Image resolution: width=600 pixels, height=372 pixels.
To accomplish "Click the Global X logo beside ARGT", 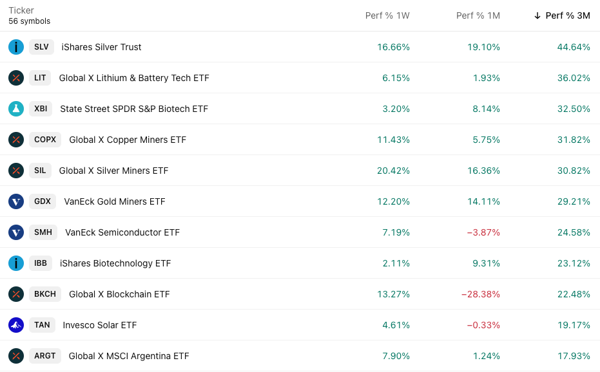I will [x=16, y=356].
